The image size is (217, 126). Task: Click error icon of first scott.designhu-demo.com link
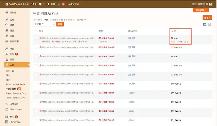coord(41,38)
